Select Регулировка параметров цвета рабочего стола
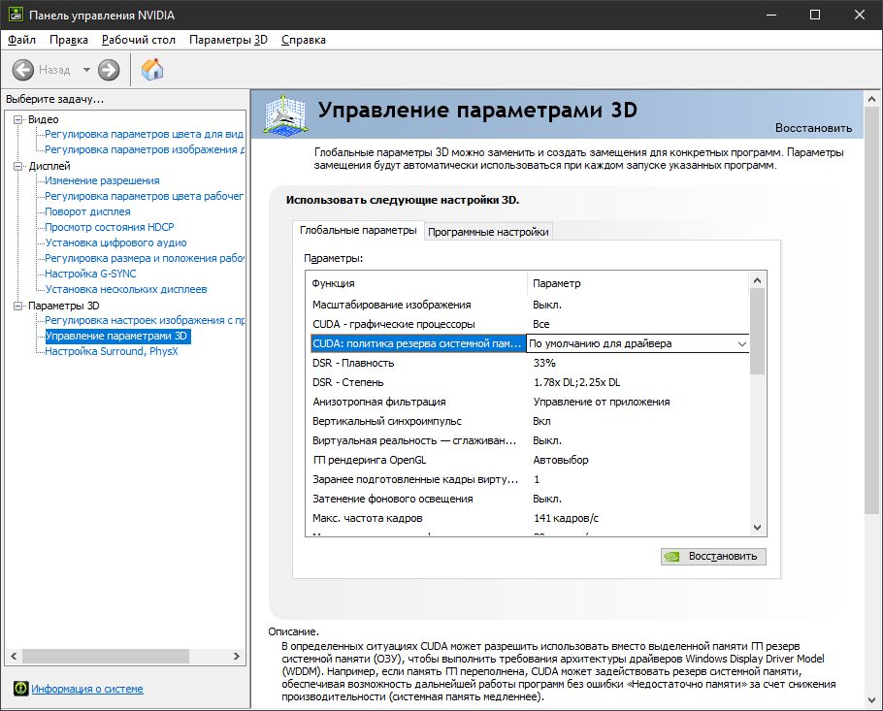The image size is (883, 711). [145, 196]
